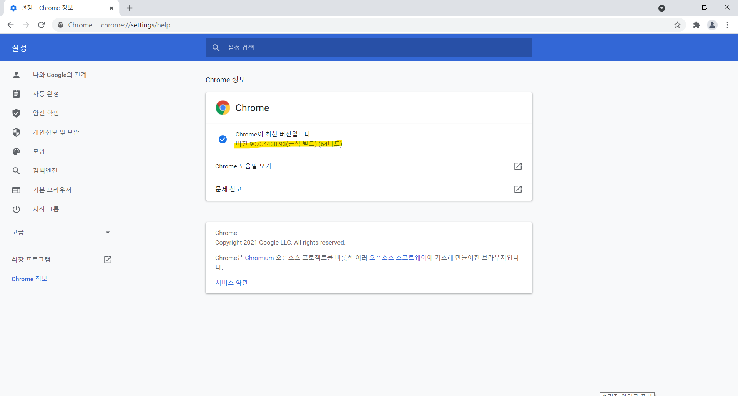Open the profile avatar menu
This screenshot has height=396, width=738.
[x=712, y=25]
